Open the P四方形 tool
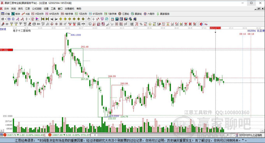The image size is (265, 143). click(x=37, y=14)
